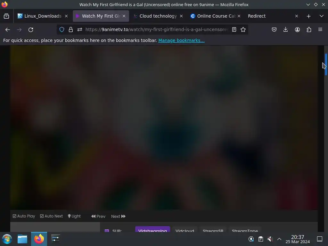Expand the list all tabs dropdown

[322, 16]
